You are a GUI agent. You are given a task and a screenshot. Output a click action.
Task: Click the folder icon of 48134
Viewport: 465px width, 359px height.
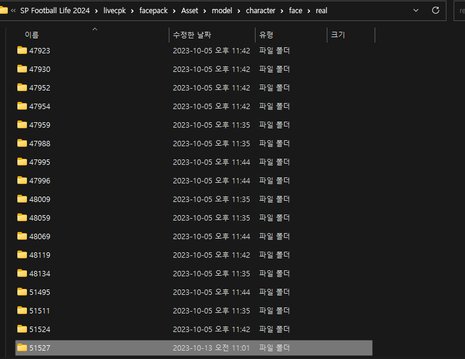pyautogui.click(x=22, y=273)
